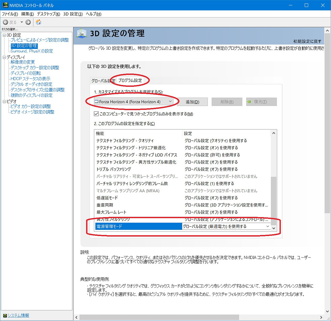Viewport: 331px width, 321px height.
Task: Click the main pane scroll-down arrow
Action: pos(327,311)
